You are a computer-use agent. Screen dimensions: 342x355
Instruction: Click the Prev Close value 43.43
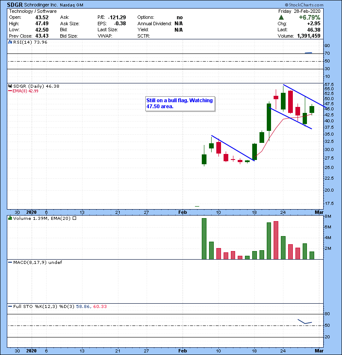point(42,36)
